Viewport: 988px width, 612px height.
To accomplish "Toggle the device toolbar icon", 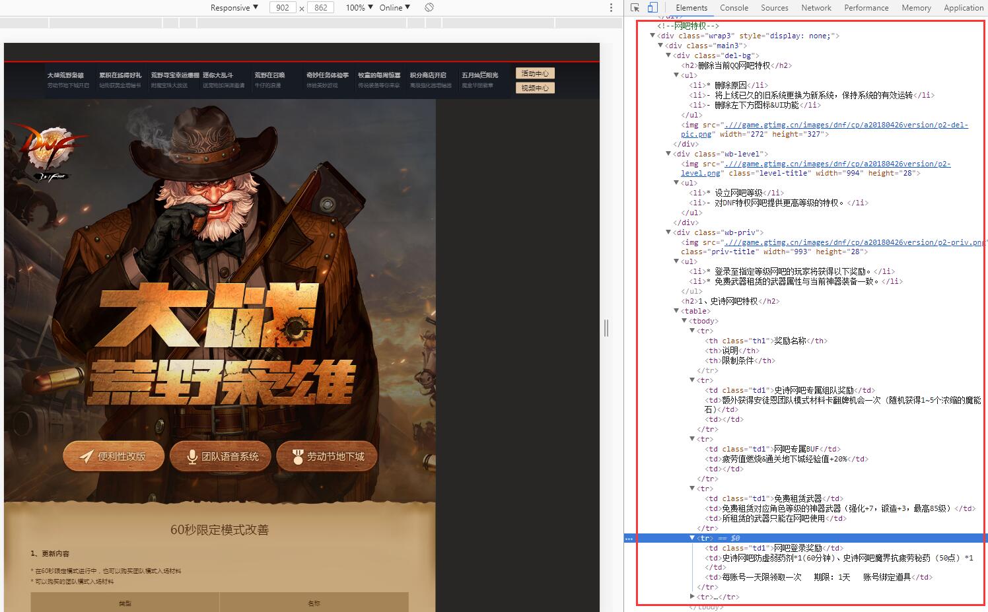I will [x=653, y=7].
